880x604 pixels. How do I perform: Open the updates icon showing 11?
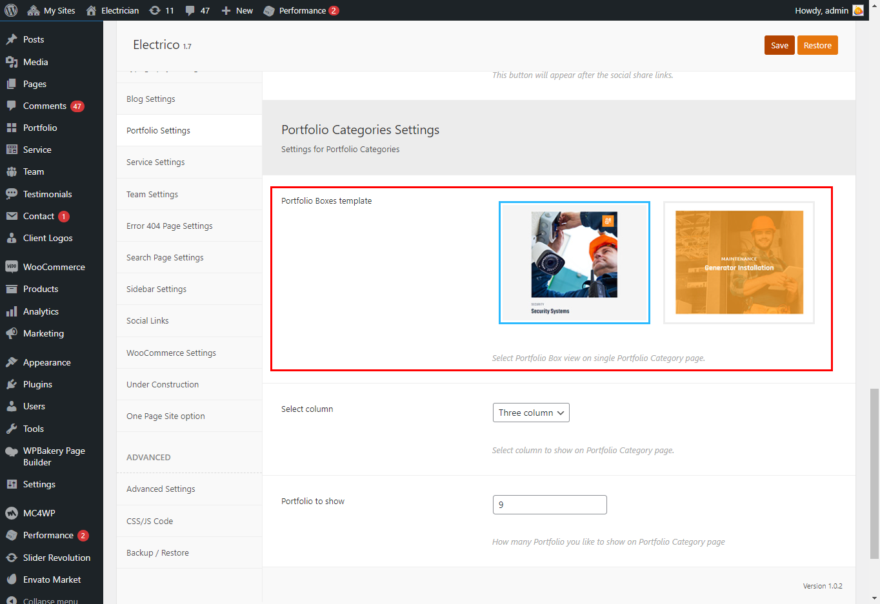(155, 10)
